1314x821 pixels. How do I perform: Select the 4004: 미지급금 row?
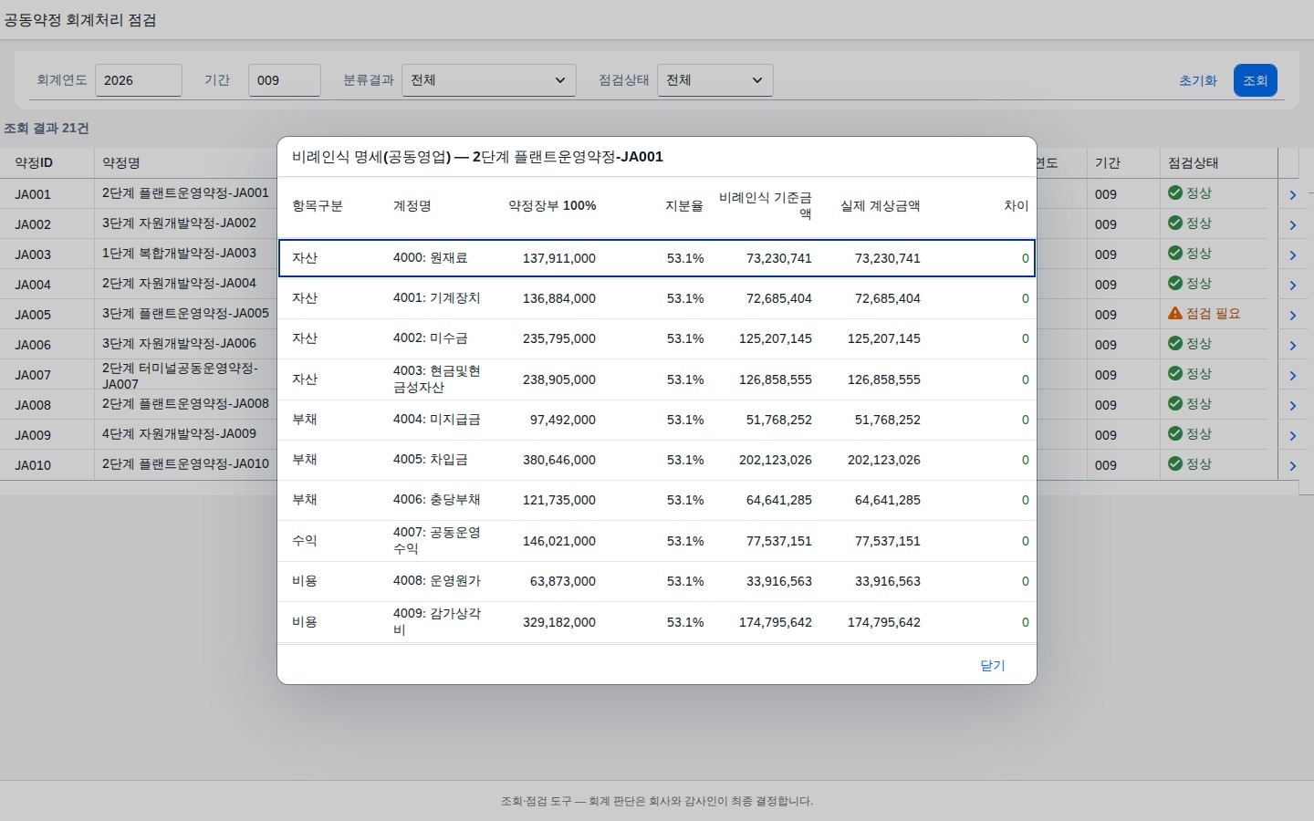click(x=657, y=420)
